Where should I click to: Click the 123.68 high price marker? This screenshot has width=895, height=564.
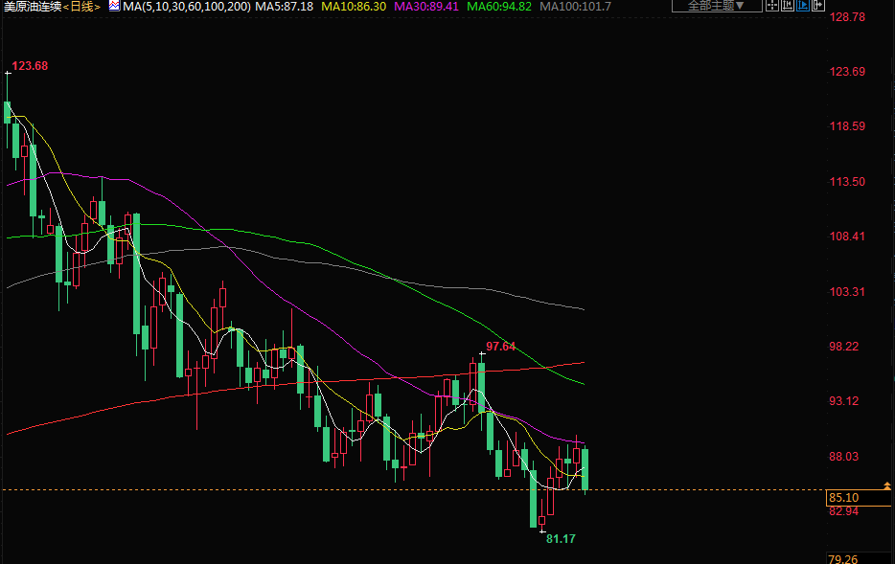click(30, 66)
